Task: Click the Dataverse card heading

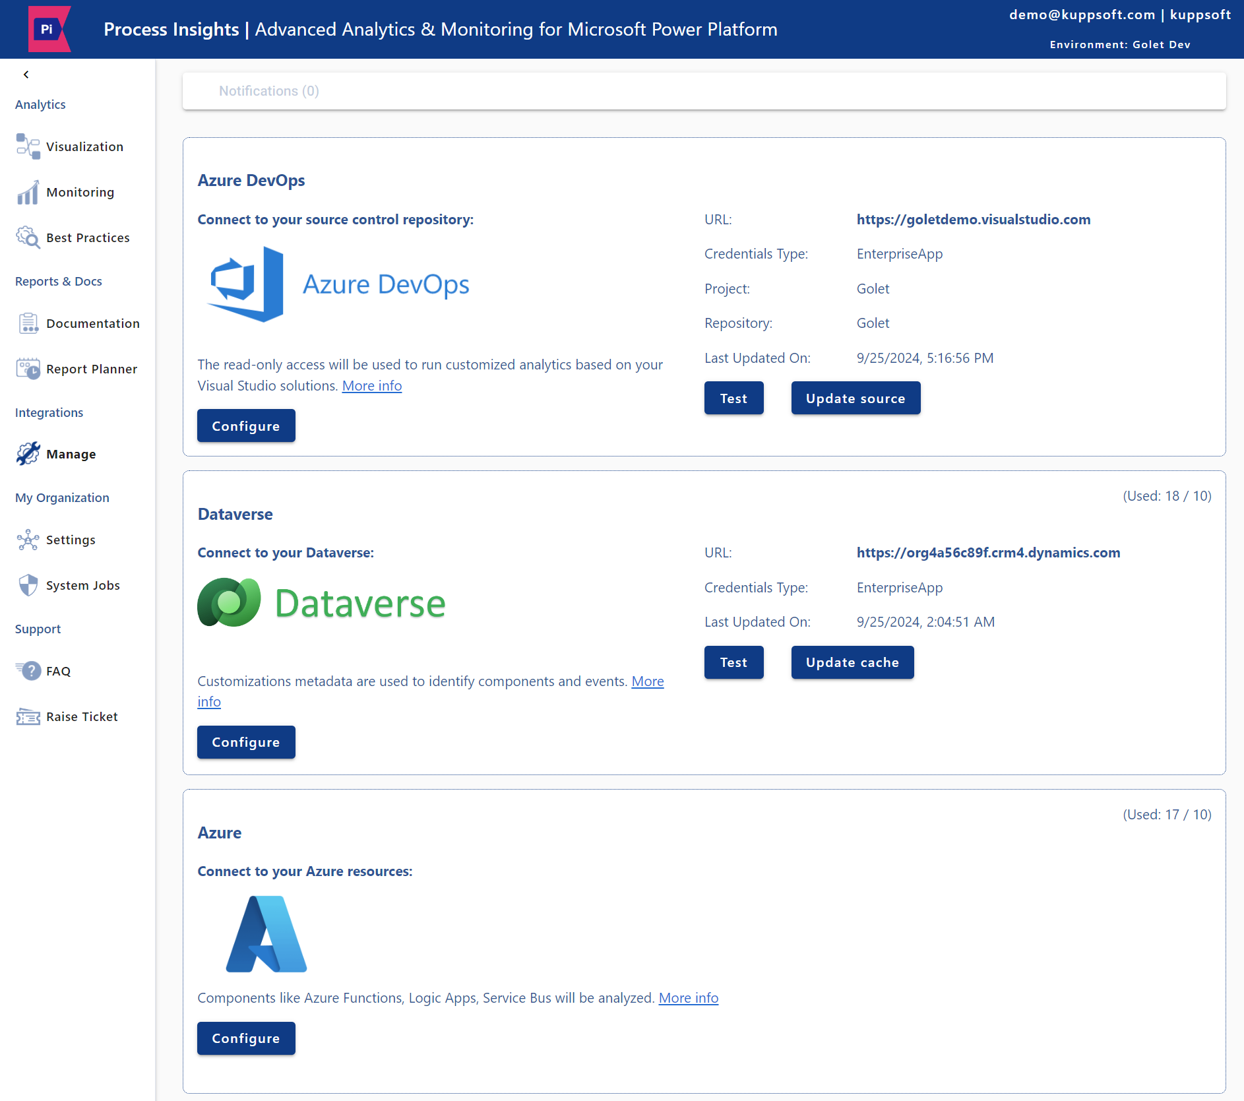Action: click(x=235, y=515)
